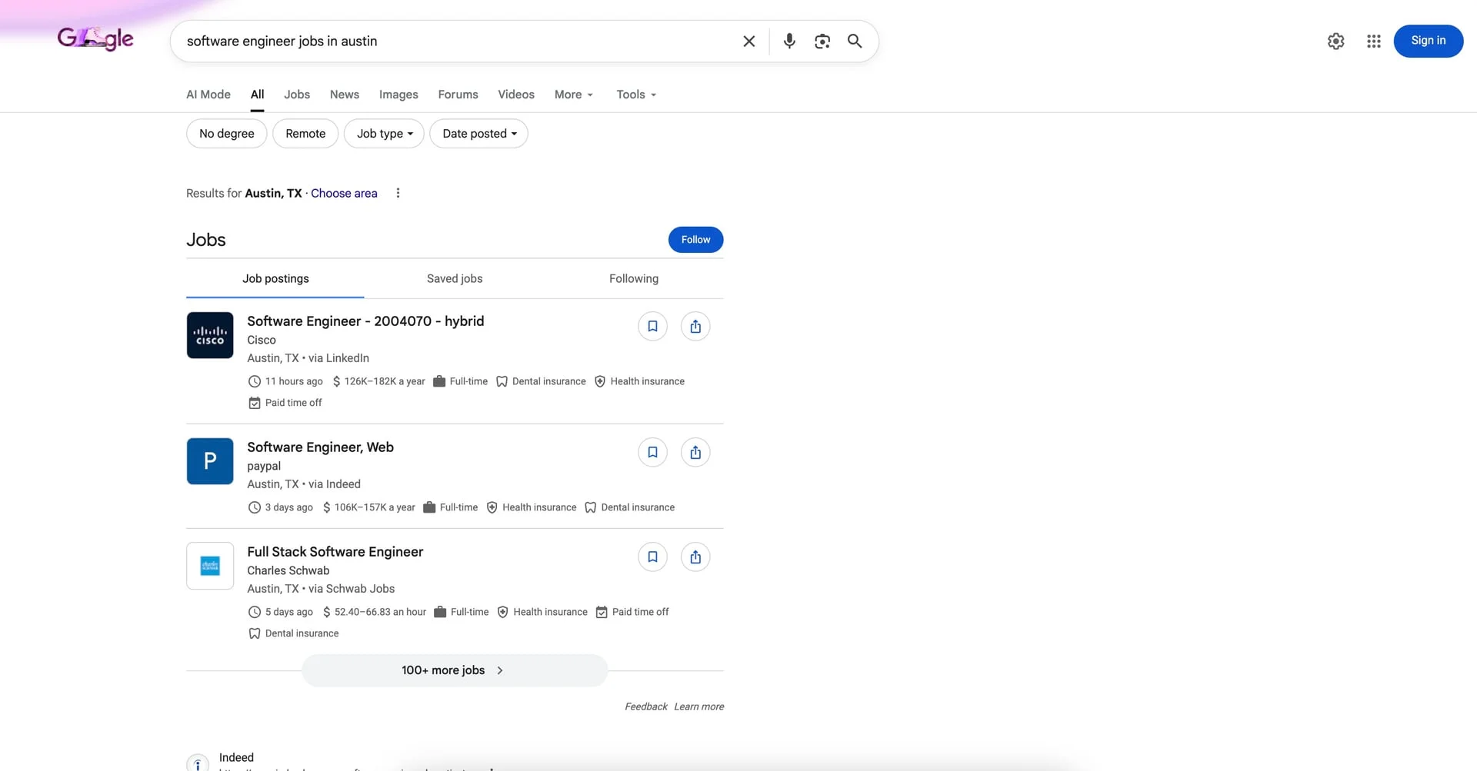
Task: Expand the Date posted filter
Action: pos(478,133)
